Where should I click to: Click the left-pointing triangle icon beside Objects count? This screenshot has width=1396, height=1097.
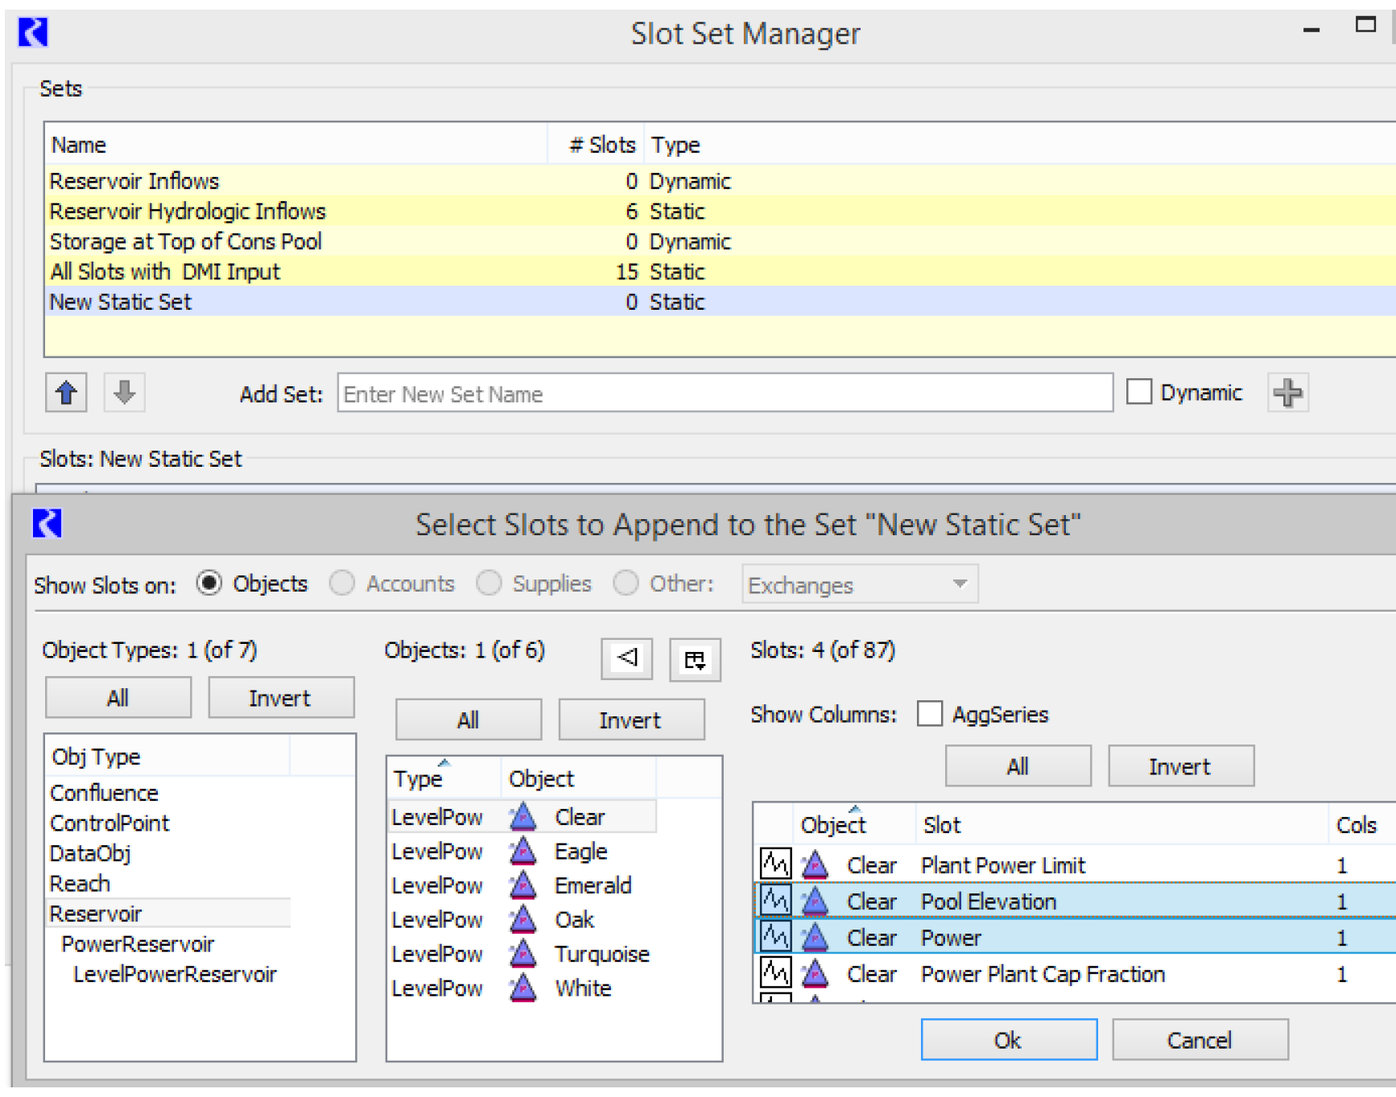(626, 658)
